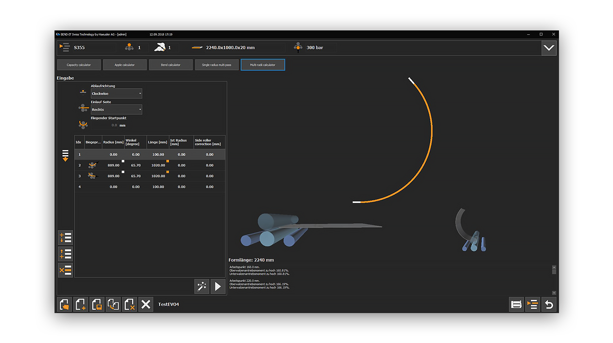This screenshot has height=343, width=613.
Task: Click the new file icon
Action: 81,305
